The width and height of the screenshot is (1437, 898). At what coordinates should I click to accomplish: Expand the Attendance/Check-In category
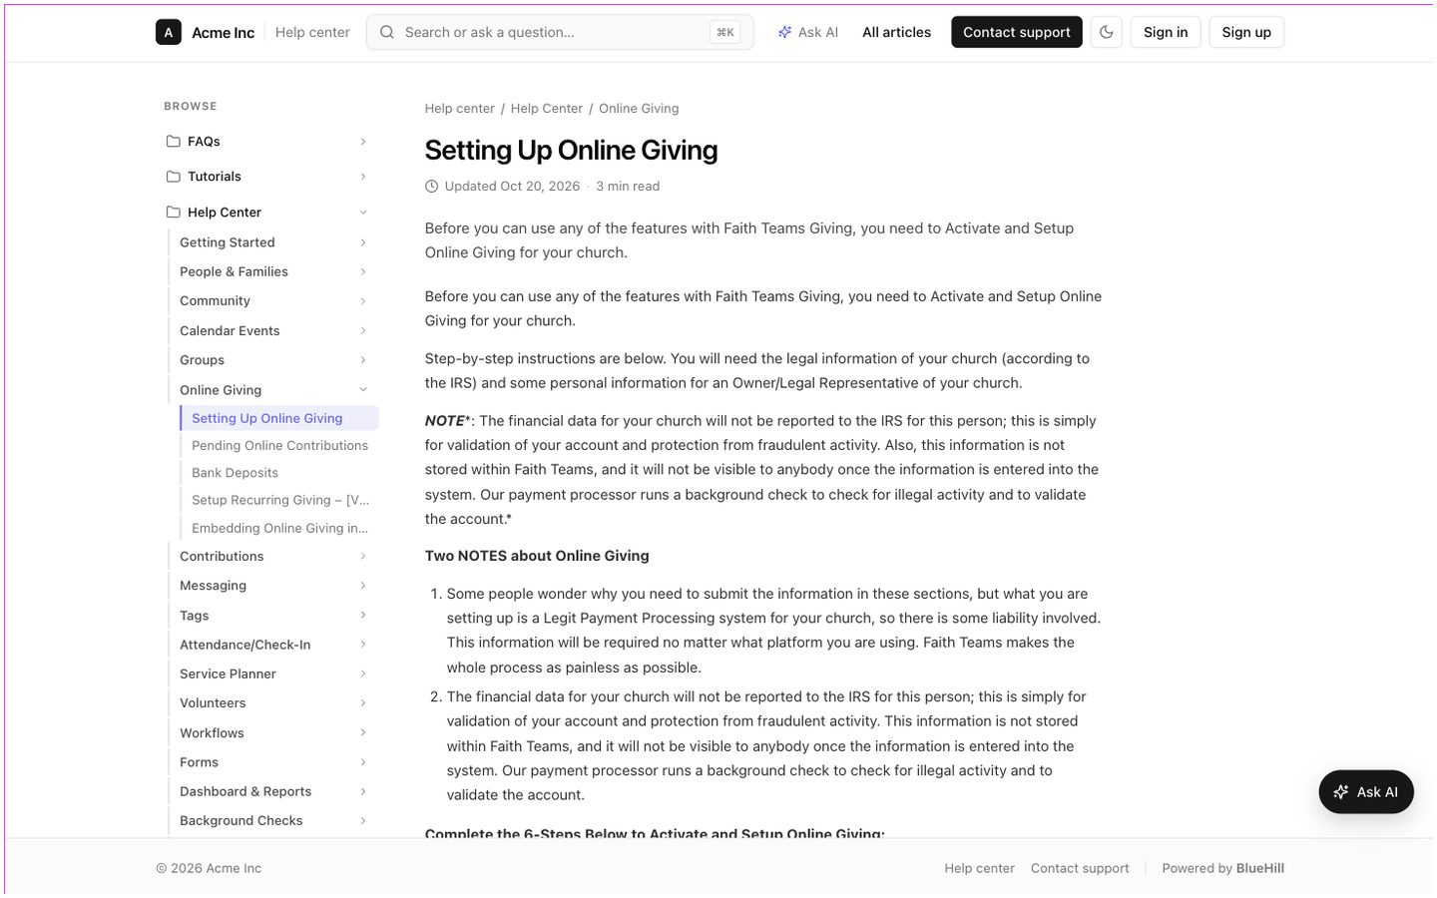pos(274,645)
